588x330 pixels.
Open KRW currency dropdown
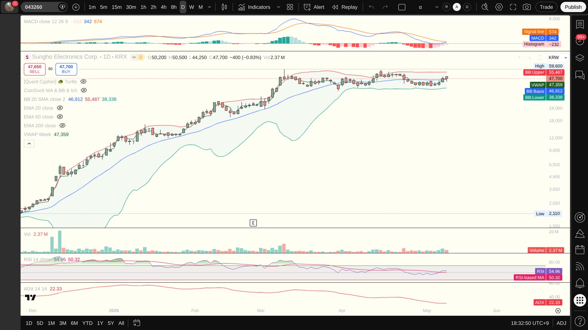tap(557, 58)
